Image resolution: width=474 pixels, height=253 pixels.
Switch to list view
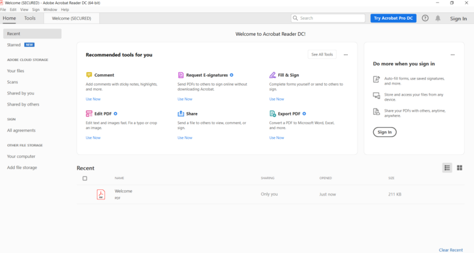tap(447, 168)
